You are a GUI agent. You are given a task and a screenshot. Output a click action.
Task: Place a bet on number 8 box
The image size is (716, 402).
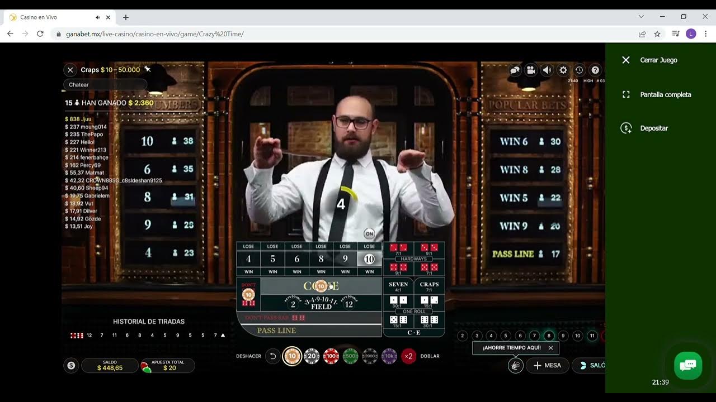coord(321,259)
